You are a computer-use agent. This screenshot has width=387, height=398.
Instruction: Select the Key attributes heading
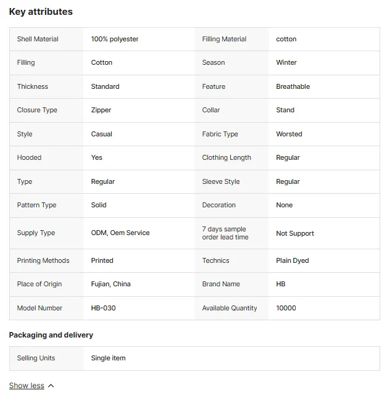pyautogui.click(x=41, y=12)
